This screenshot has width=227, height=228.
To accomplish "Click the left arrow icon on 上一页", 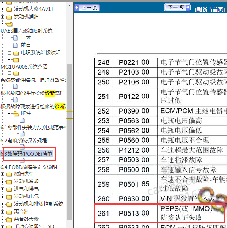I will [x=77, y=8].
